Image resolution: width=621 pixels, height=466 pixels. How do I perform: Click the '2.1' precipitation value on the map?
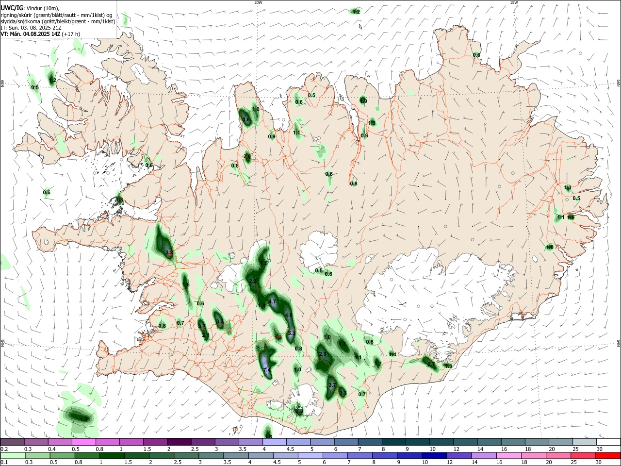[206, 335]
